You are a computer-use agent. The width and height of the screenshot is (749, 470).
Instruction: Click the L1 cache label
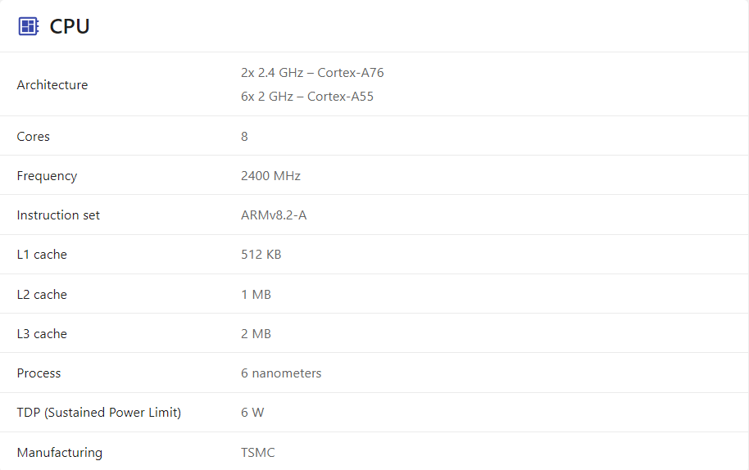pos(42,255)
